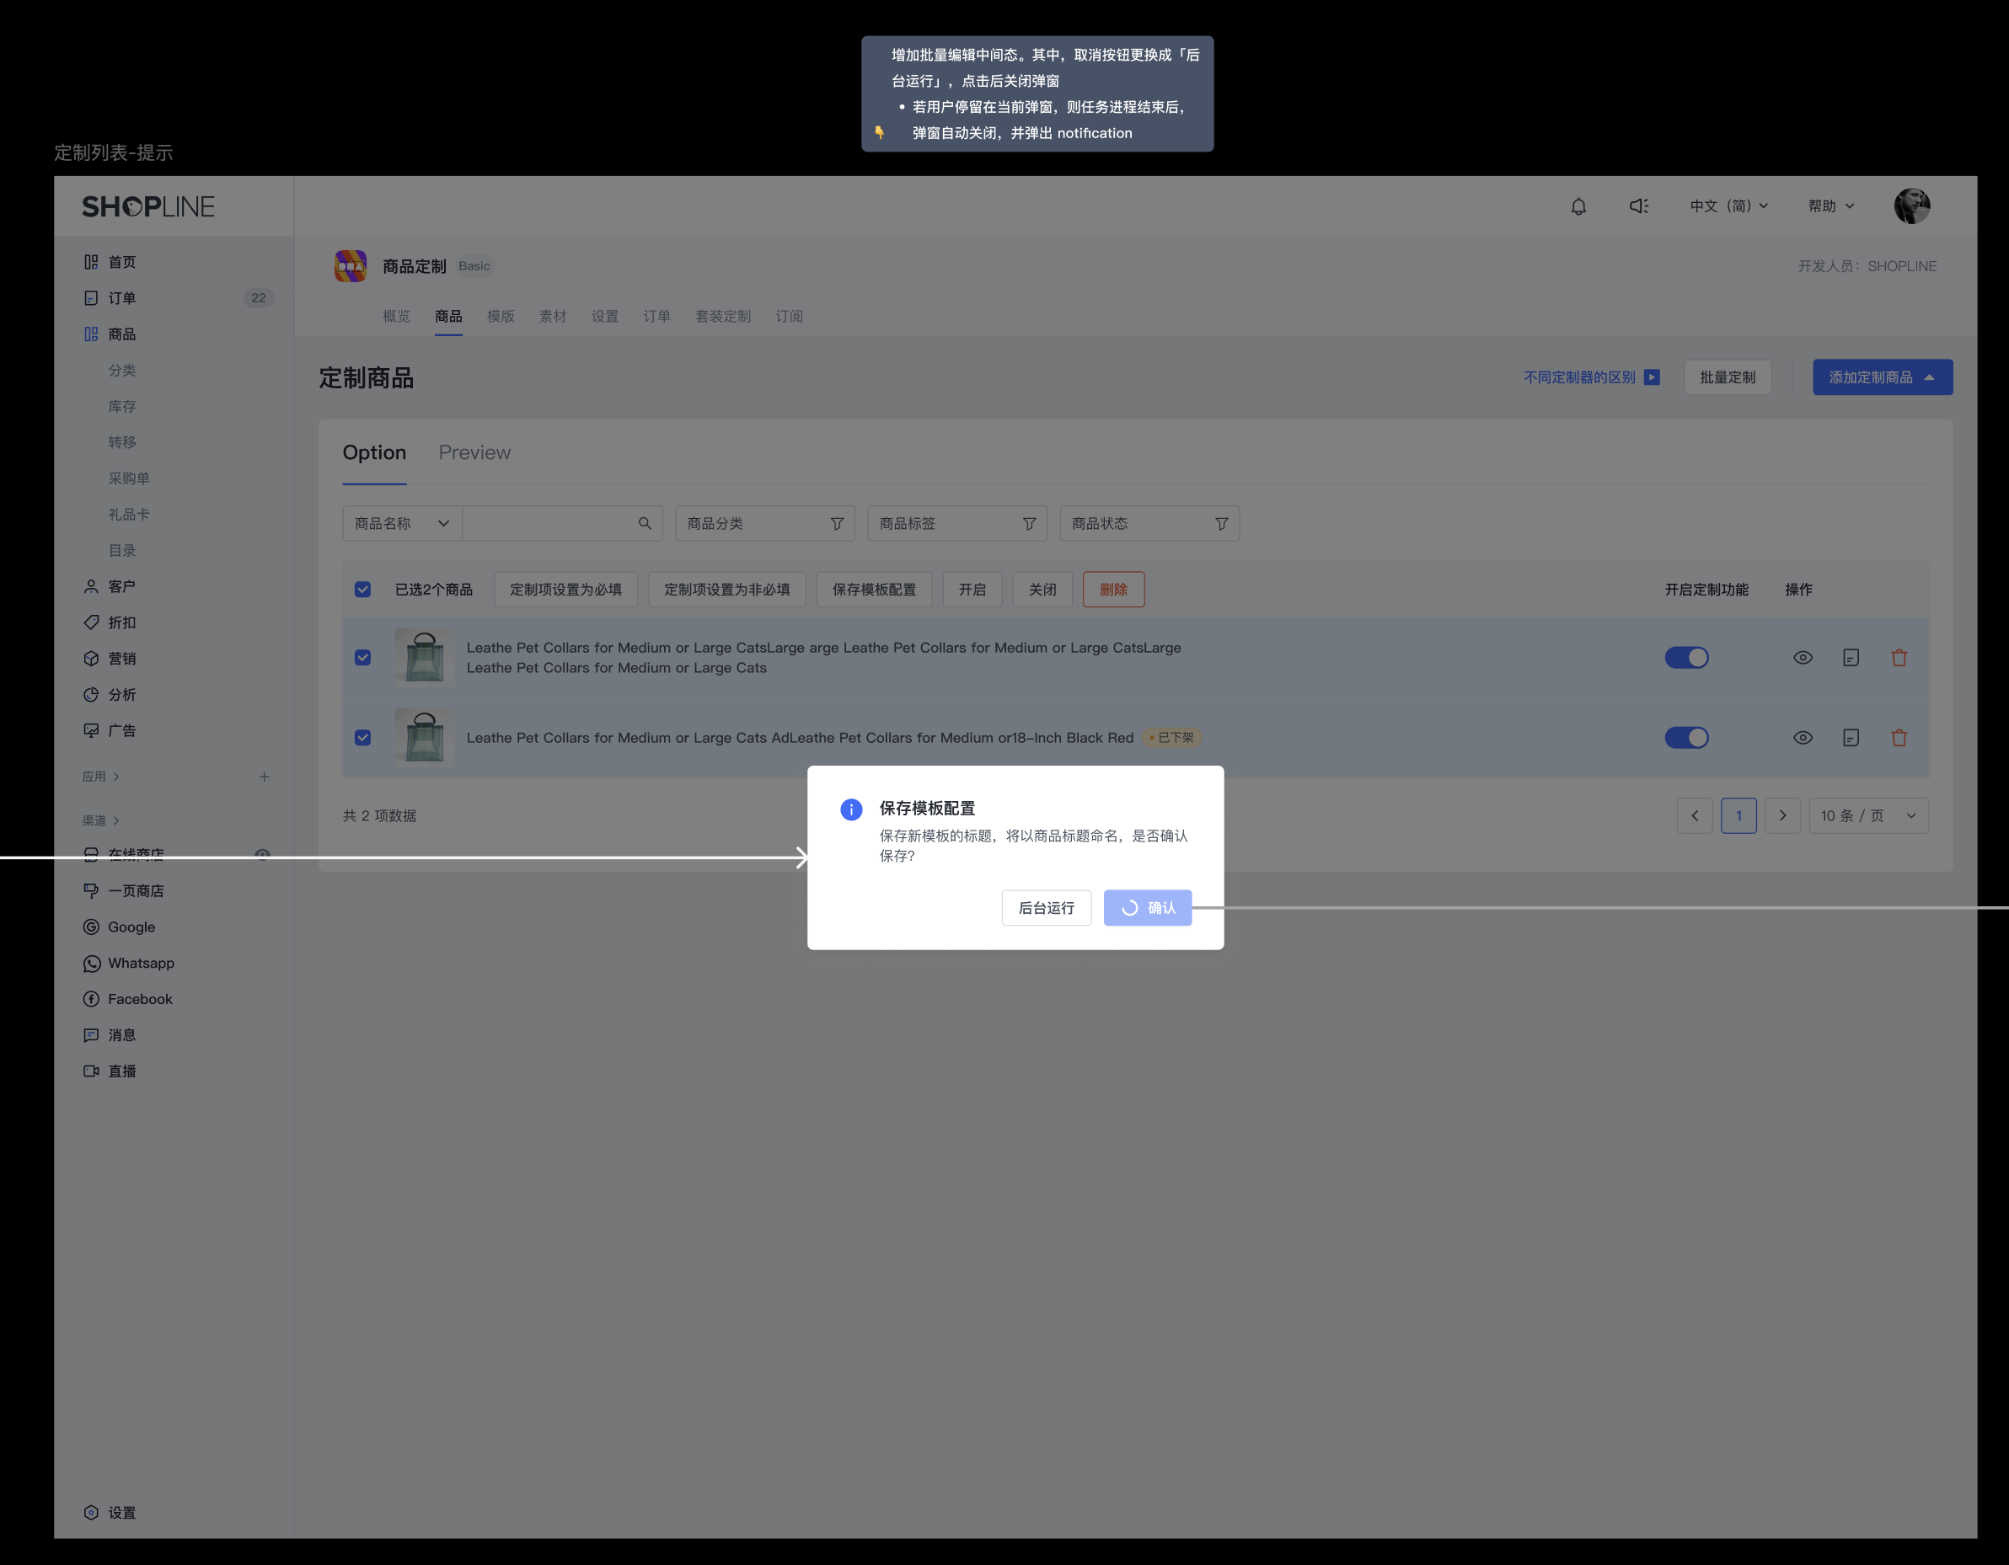Open the template note icon for the 已下架 product
Screen dimensions: 2009x1565
[1851, 738]
